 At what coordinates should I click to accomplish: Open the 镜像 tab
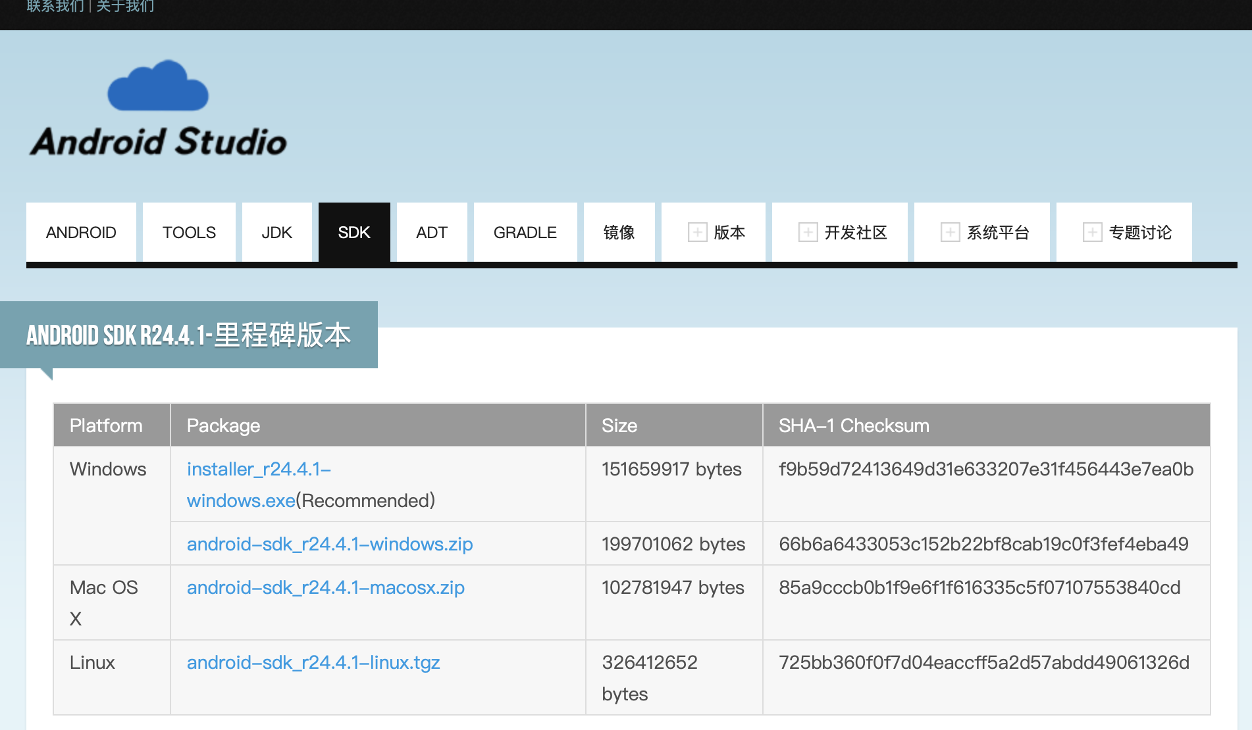point(619,232)
